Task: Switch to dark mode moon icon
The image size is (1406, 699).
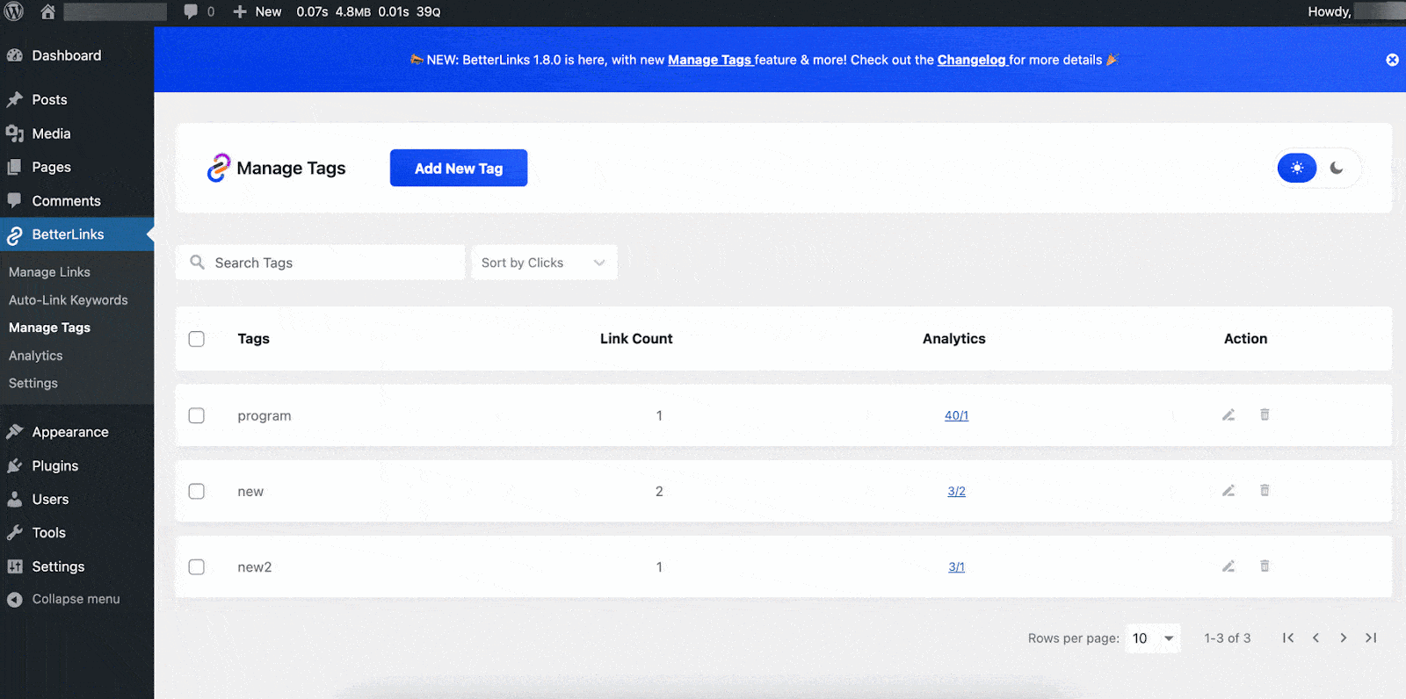Action: (x=1337, y=168)
